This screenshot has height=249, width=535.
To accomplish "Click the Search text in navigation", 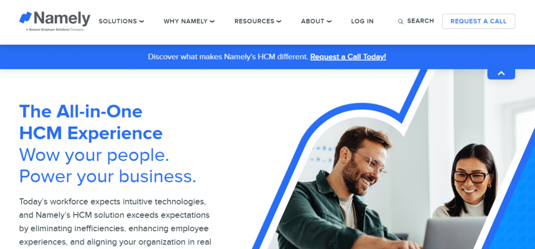I will pos(421,21).
